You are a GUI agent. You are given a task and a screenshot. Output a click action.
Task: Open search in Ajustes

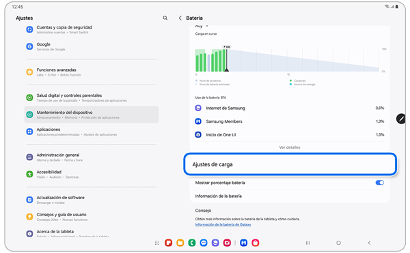pos(165,18)
